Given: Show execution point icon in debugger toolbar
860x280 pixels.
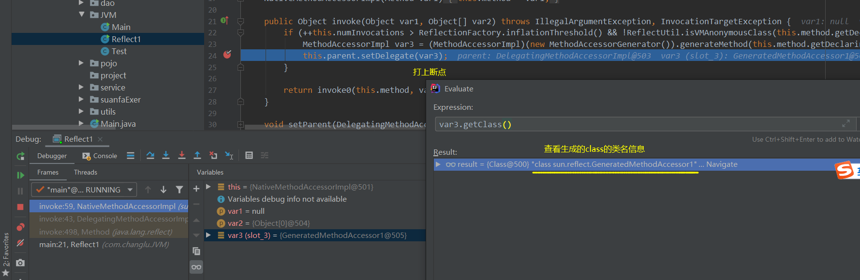Looking at the screenshot, I should pos(131,155).
